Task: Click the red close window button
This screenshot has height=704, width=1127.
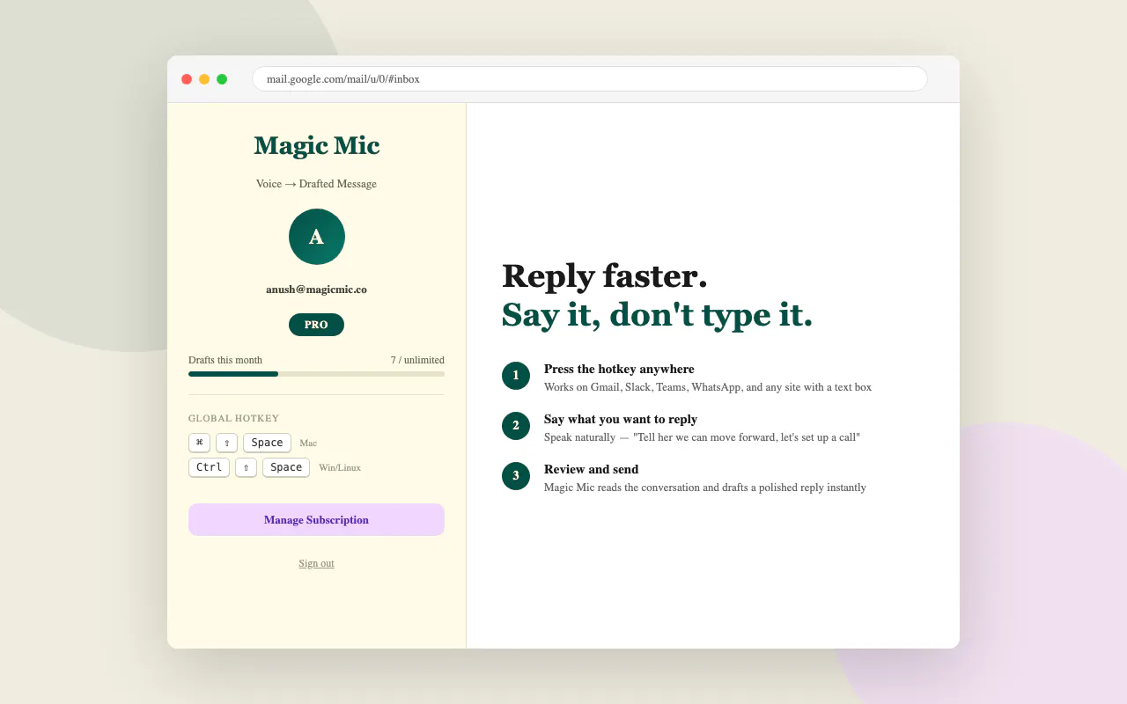Action: pos(187,79)
